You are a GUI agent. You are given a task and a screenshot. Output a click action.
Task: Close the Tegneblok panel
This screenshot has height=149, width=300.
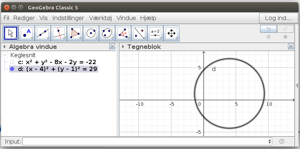click(291, 46)
